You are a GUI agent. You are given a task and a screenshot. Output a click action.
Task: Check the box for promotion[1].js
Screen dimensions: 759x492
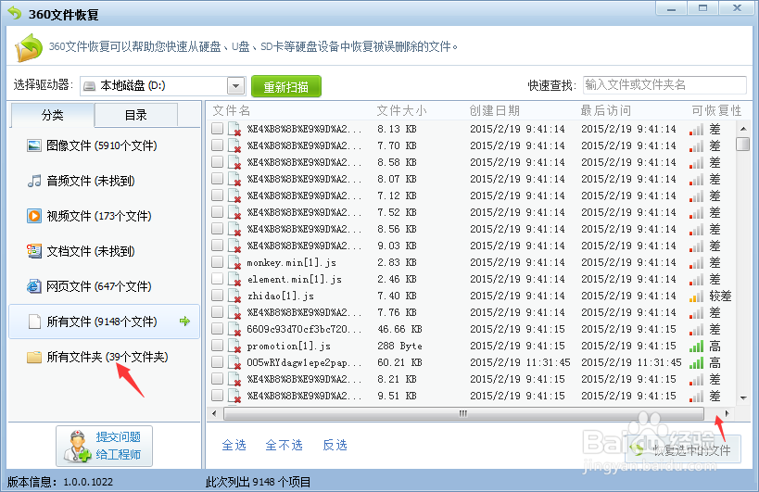click(x=218, y=345)
